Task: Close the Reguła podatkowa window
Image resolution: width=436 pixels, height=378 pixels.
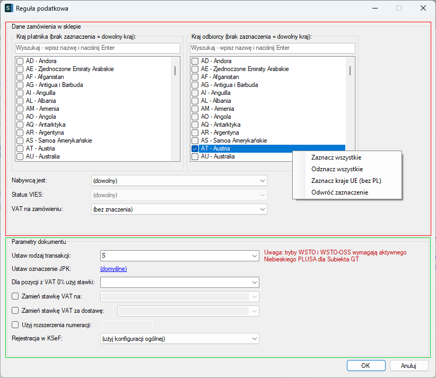Action: point(423,8)
